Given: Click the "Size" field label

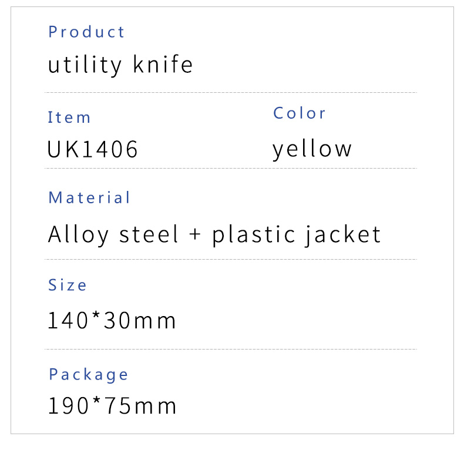Looking at the screenshot, I should pyautogui.click(x=67, y=285).
